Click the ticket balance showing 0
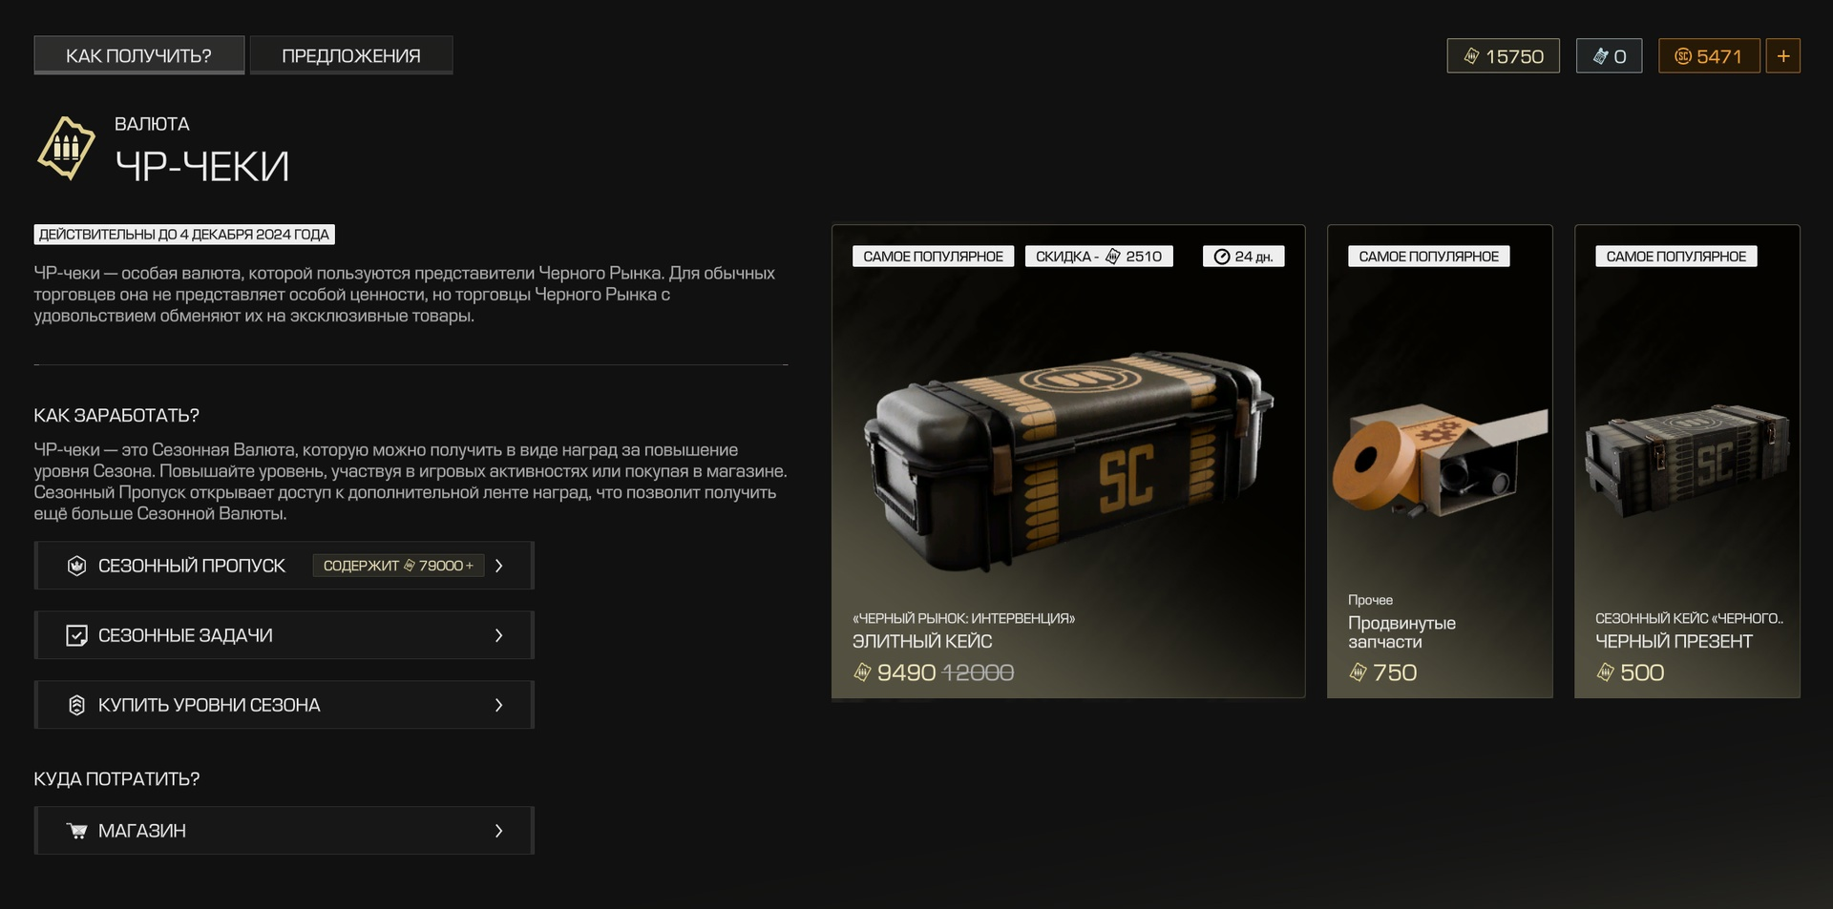1833x909 pixels. click(1609, 56)
